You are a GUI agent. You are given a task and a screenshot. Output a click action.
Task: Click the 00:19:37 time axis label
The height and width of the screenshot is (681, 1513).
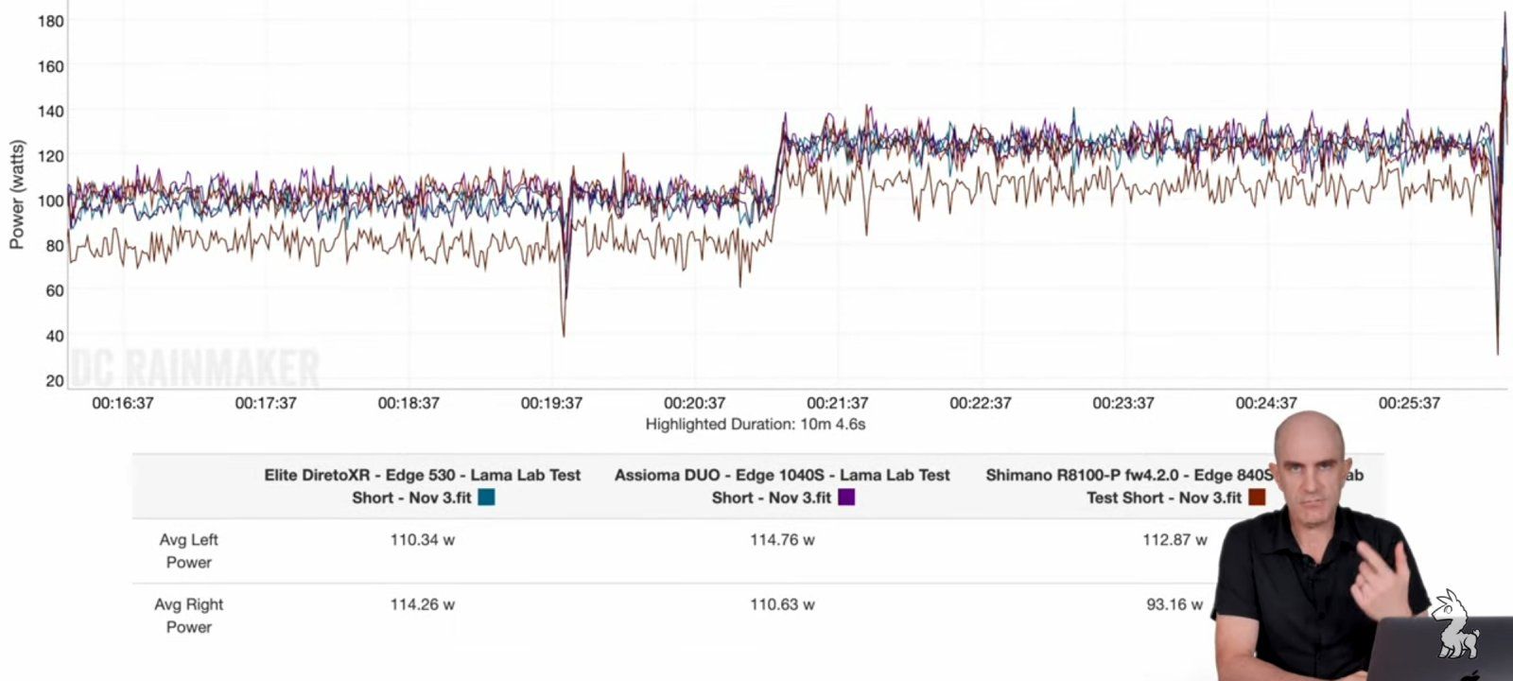(551, 403)
